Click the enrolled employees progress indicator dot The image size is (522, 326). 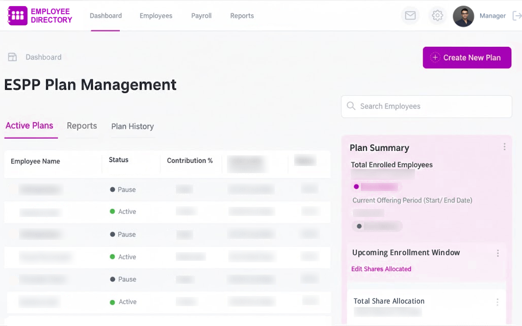[x=356, y=187]
